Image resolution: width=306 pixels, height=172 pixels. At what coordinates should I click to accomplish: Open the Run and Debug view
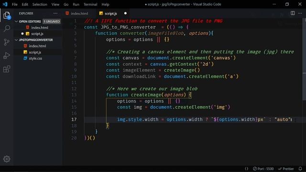[7, 55]
